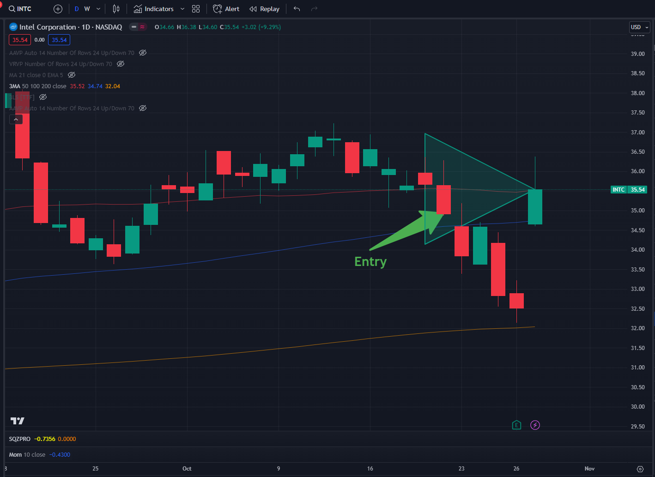Click the 29.50 price scale label

tap(638, 427)
